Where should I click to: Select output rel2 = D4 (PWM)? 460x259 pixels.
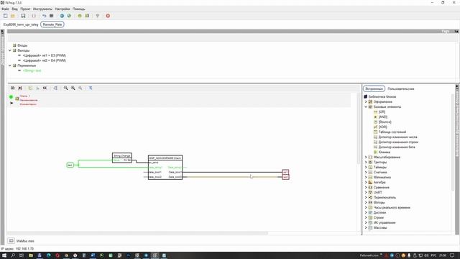pyautogui.click(x=45, y=60)
